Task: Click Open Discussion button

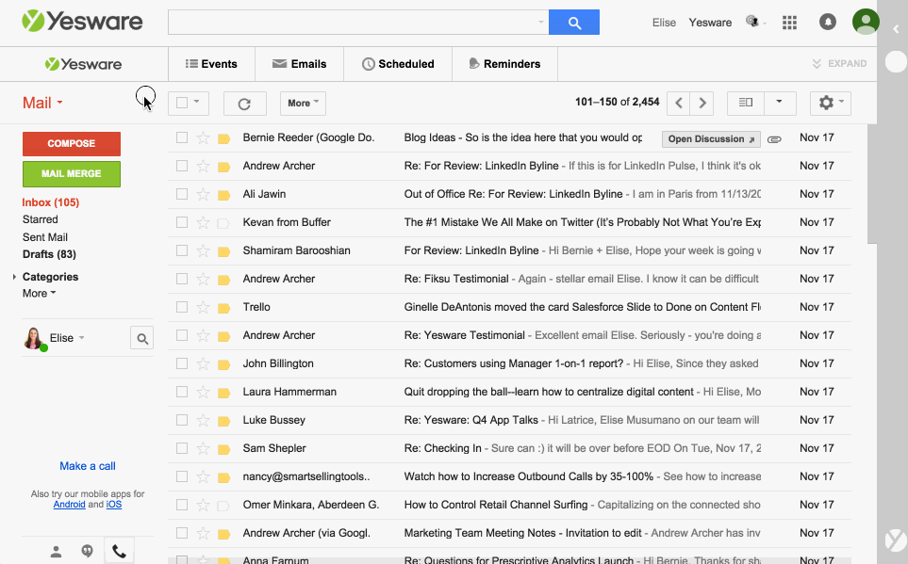Action: pyautogui.click(x=711, y=138)
